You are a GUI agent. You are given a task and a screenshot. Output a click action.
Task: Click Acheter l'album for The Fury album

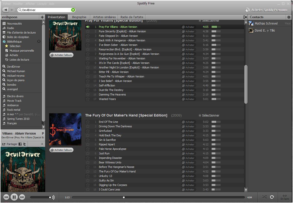61,150
